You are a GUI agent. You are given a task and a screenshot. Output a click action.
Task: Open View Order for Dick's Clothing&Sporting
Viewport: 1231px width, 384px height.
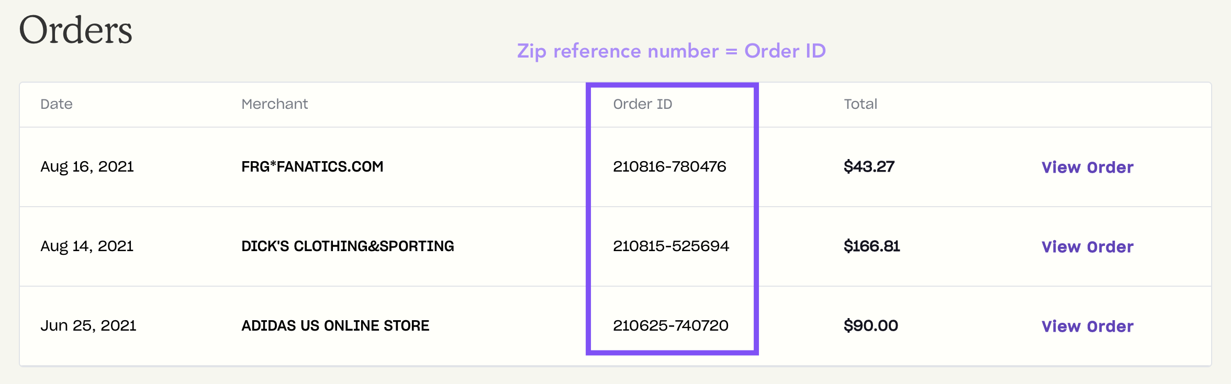[x=1087, y=247]
